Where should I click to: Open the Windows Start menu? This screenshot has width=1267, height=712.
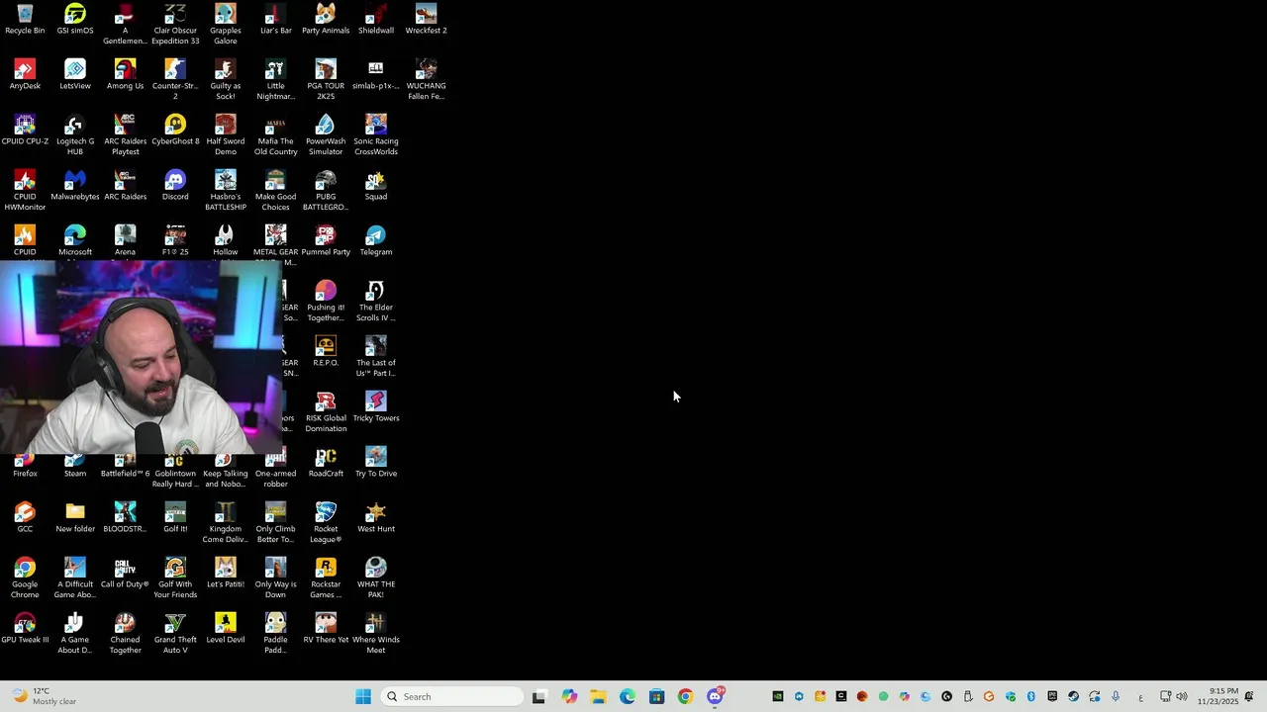[x=363, y=697]
